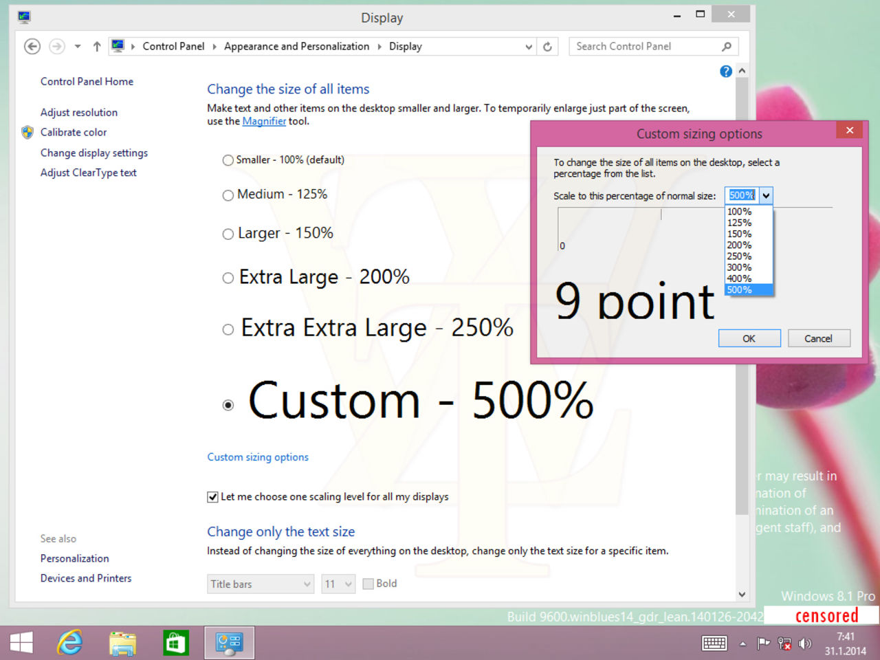This screenshot has height=660, width=880.
Task: Open the Windows Store from the taskbar
Action: click(175, 642)
